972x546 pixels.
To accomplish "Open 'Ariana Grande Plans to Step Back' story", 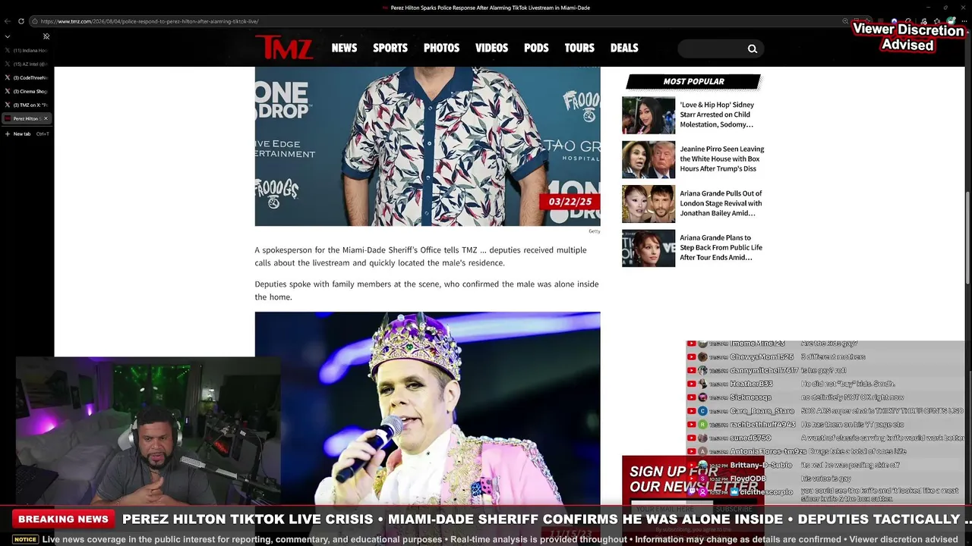I will pos(721,247).
